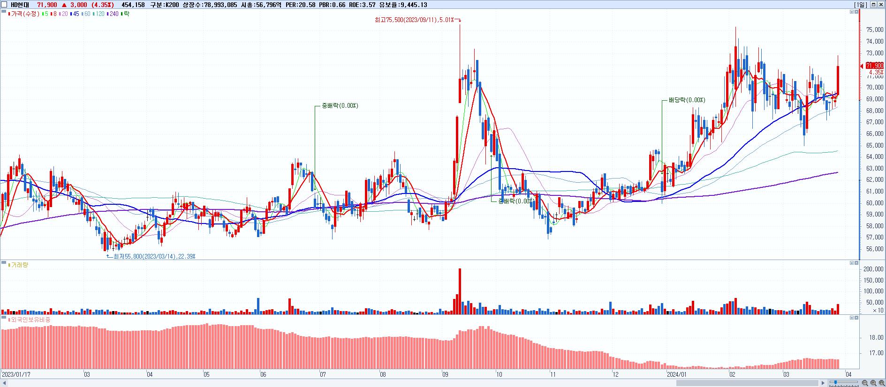Click the 12 month axis label
The image size is (886, 387).
pos(616,374)
